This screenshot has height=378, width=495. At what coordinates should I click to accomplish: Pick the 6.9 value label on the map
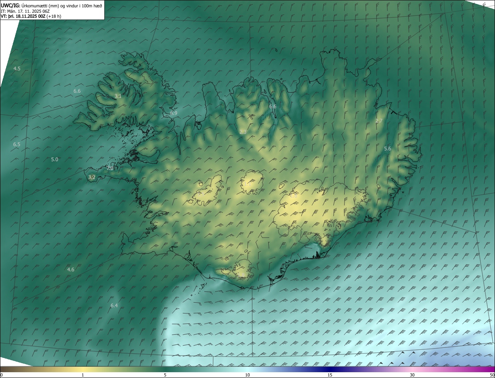point(174,113)
